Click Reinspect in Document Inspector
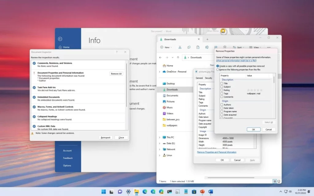Screen dimensions: 314x196 105,138
